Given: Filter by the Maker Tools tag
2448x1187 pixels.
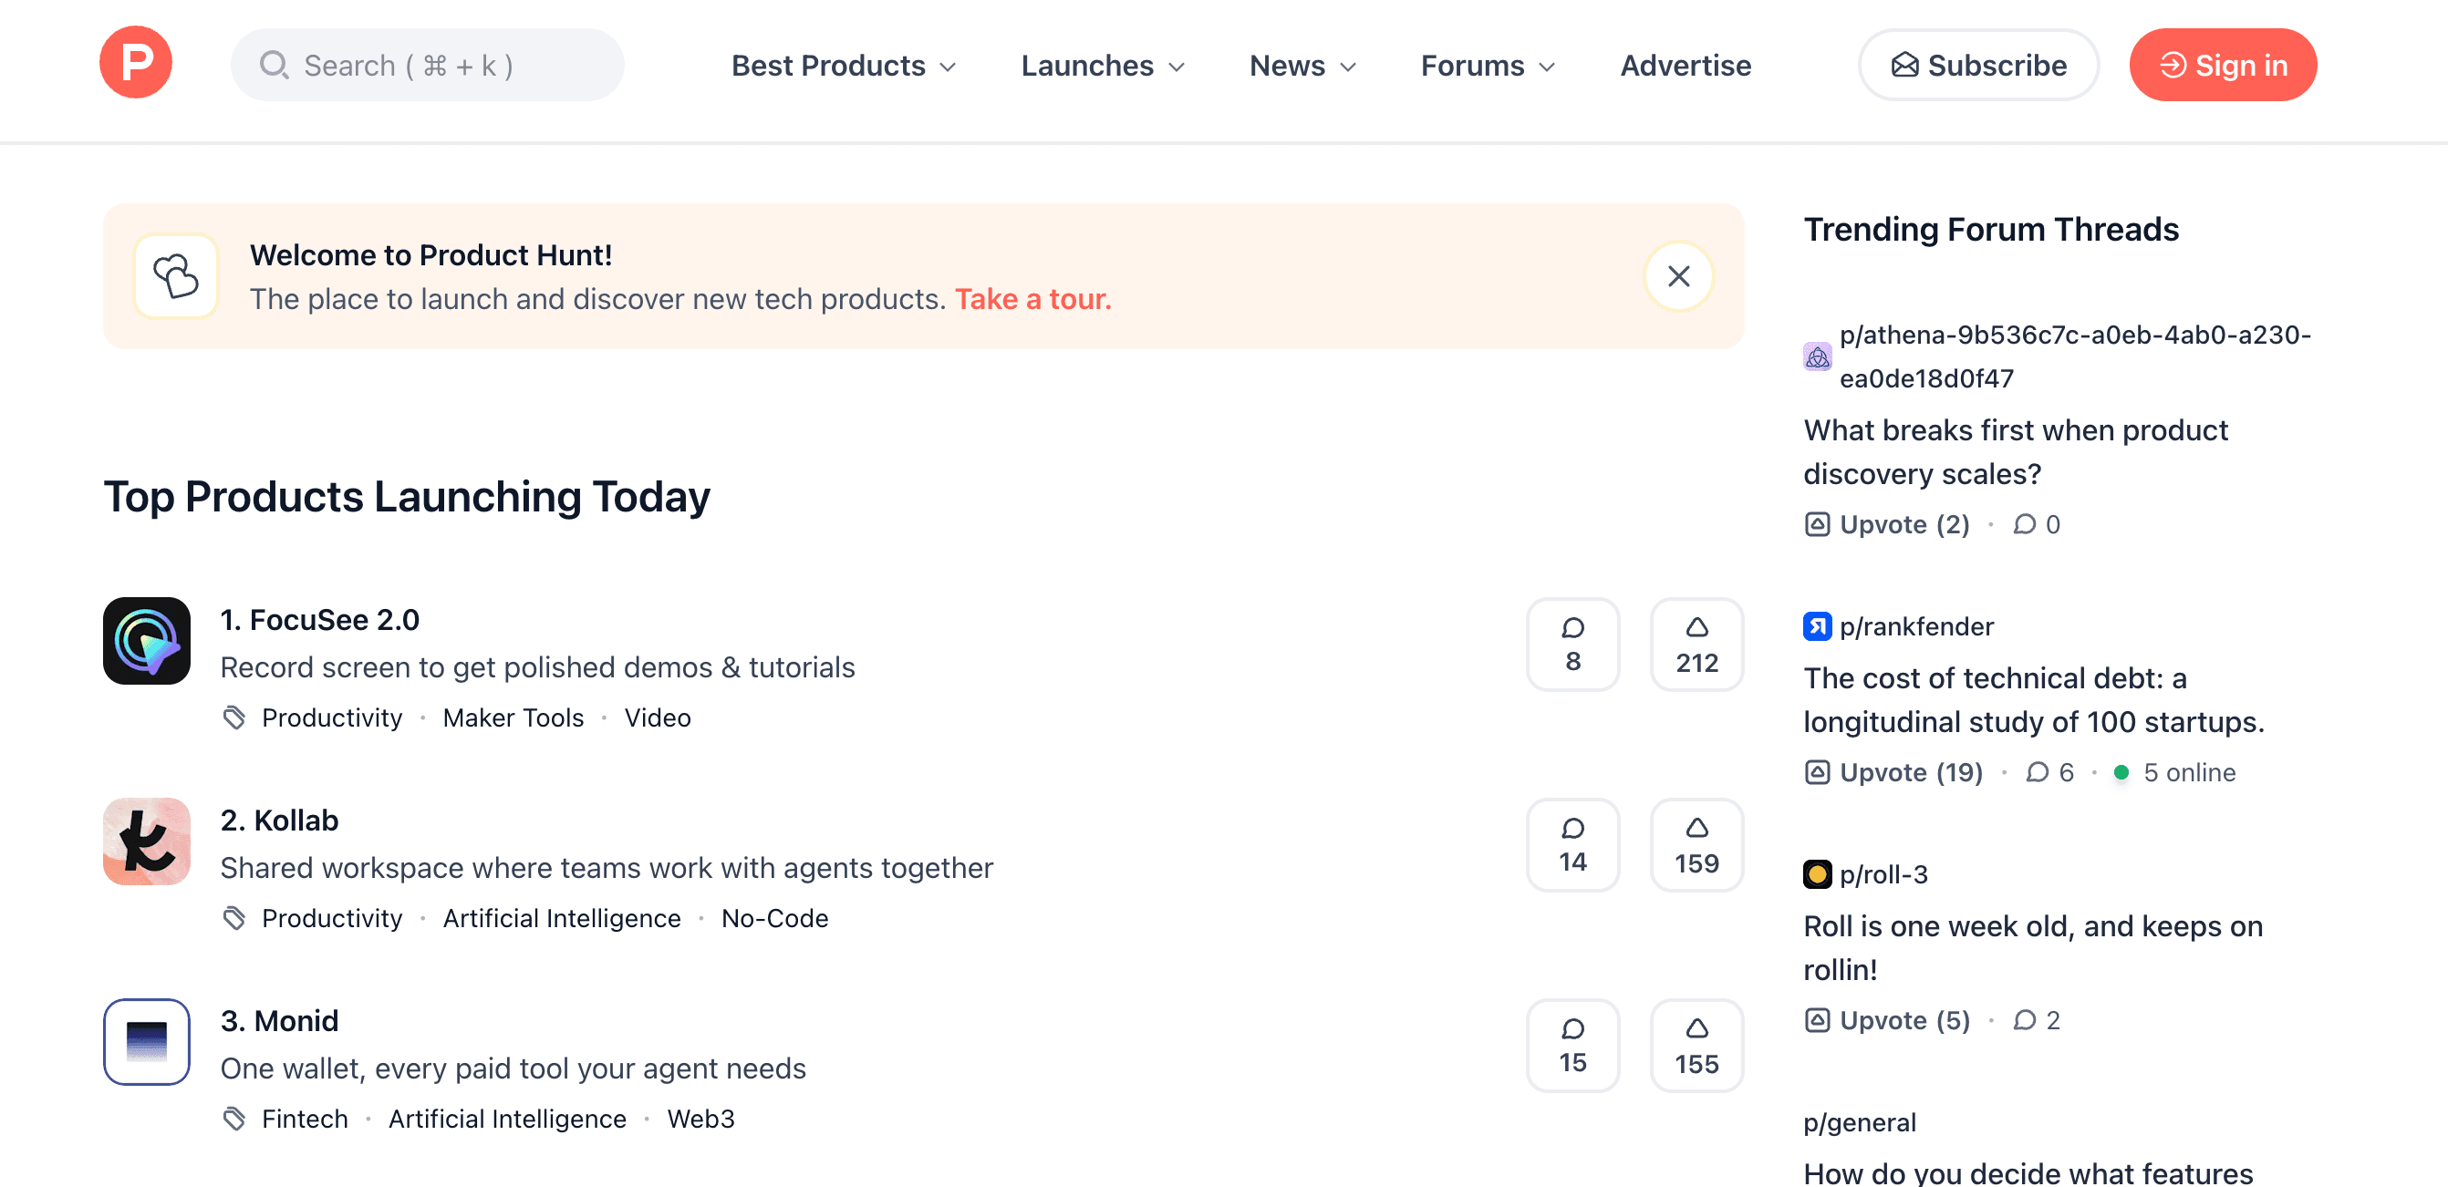Looking at the screenshot, I should pos(513,717).
